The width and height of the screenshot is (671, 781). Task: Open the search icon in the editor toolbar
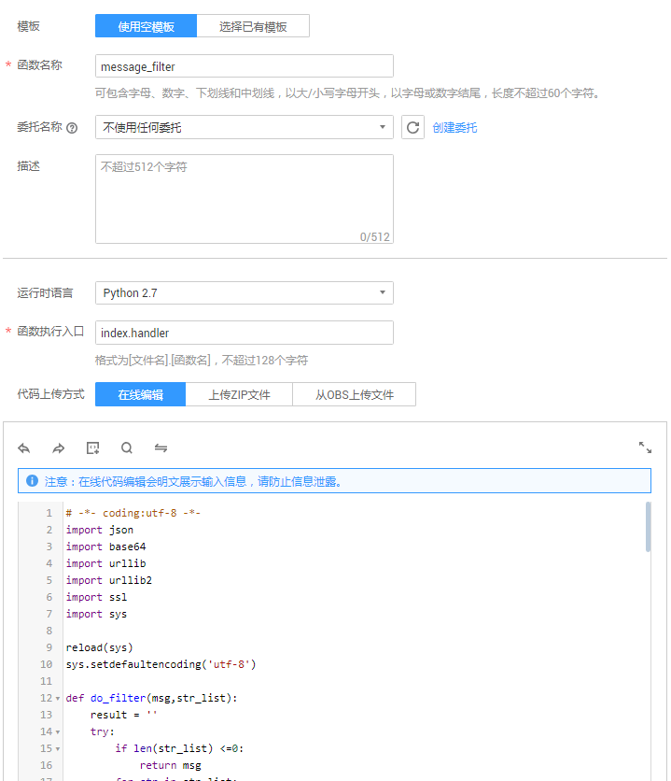click(127, 447)
